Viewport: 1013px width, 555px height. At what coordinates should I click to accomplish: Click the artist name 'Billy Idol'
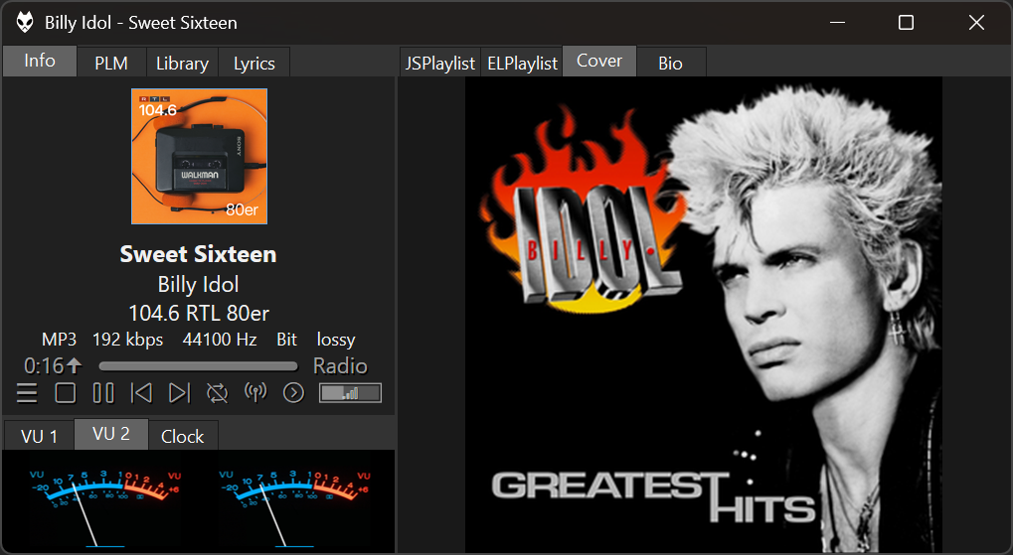pyautogui.click(x=199, y=285)
